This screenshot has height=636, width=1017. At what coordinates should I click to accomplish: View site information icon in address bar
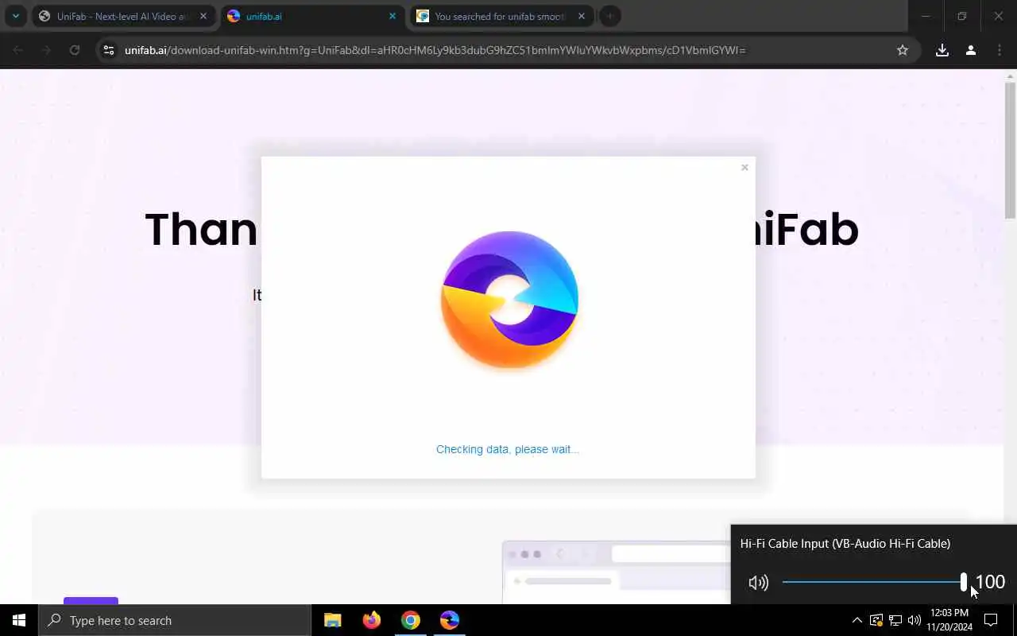tap(109, 50)
